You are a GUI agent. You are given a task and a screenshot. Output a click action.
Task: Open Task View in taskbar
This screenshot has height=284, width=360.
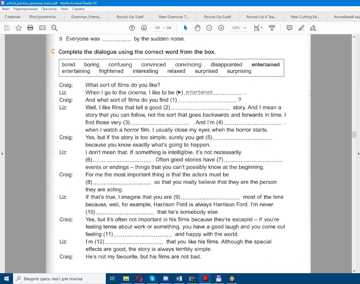click(x=112, y=279)
